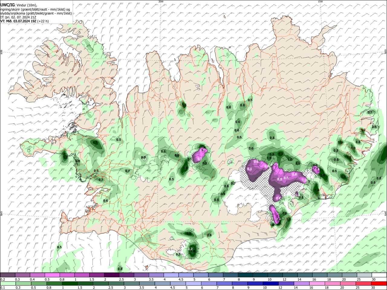Click the header line starting with "rigning/skúrir"

pyautogui.click(x=35, y=9)
